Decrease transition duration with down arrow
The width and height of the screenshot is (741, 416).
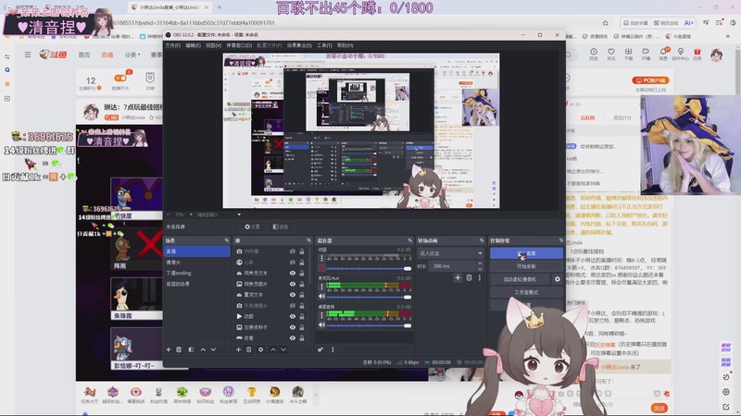(480, 269)
